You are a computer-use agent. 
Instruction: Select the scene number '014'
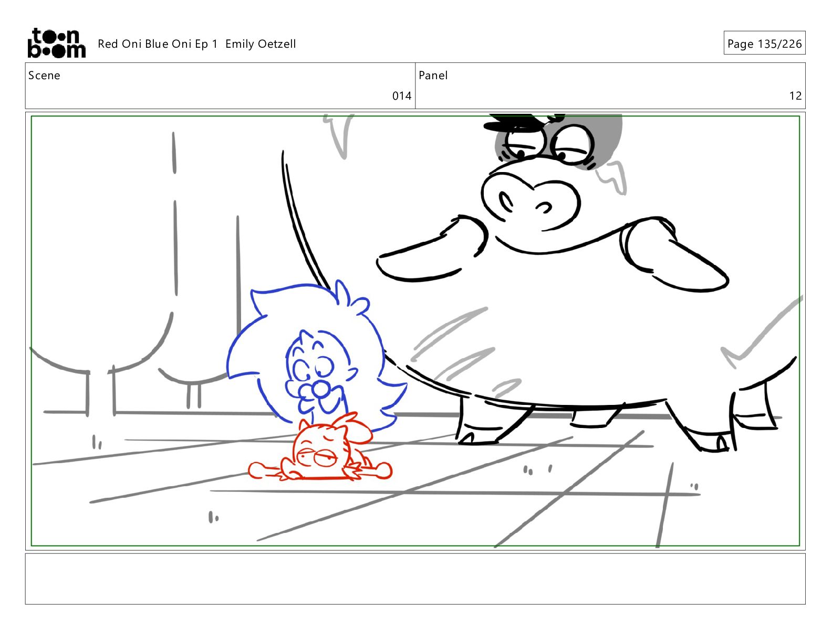click(402, 96)
